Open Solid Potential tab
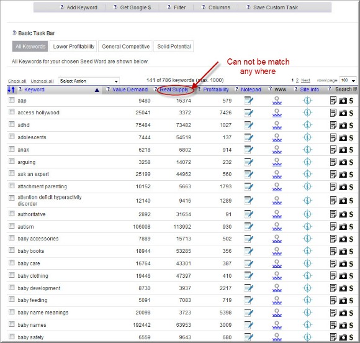Image resolution: width=360 pixels, height=343 pixels. pyautogui.click(x=174, y=47)
